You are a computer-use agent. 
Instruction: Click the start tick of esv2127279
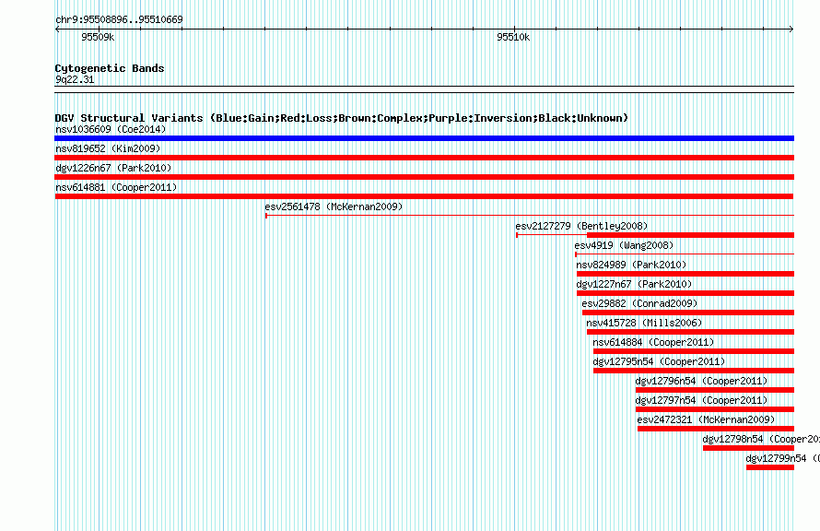point(517,235)
